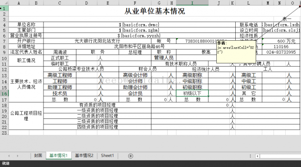
Task: Click the next sheet navigation arrow
Action: [x=18, y=156]
